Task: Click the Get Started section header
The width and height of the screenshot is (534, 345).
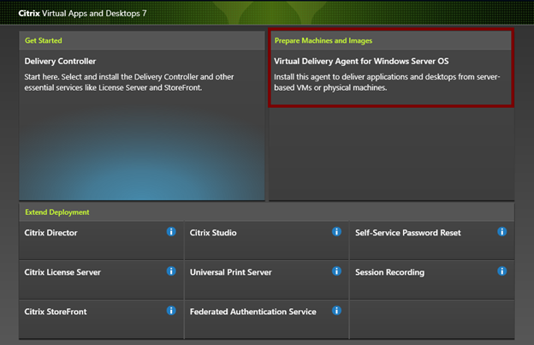Action: pyautogui.click(x=44, y=40)
